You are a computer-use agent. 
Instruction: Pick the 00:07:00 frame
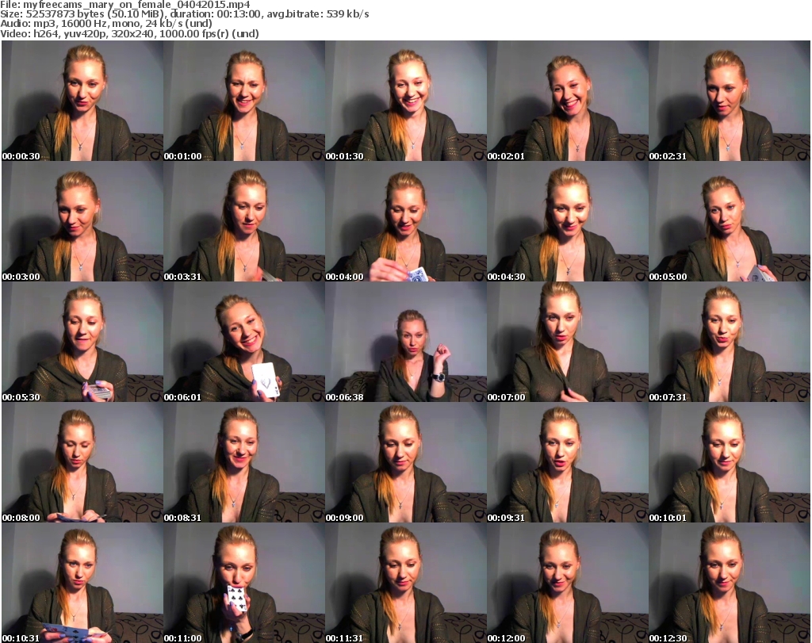click(x=568, y=343)
